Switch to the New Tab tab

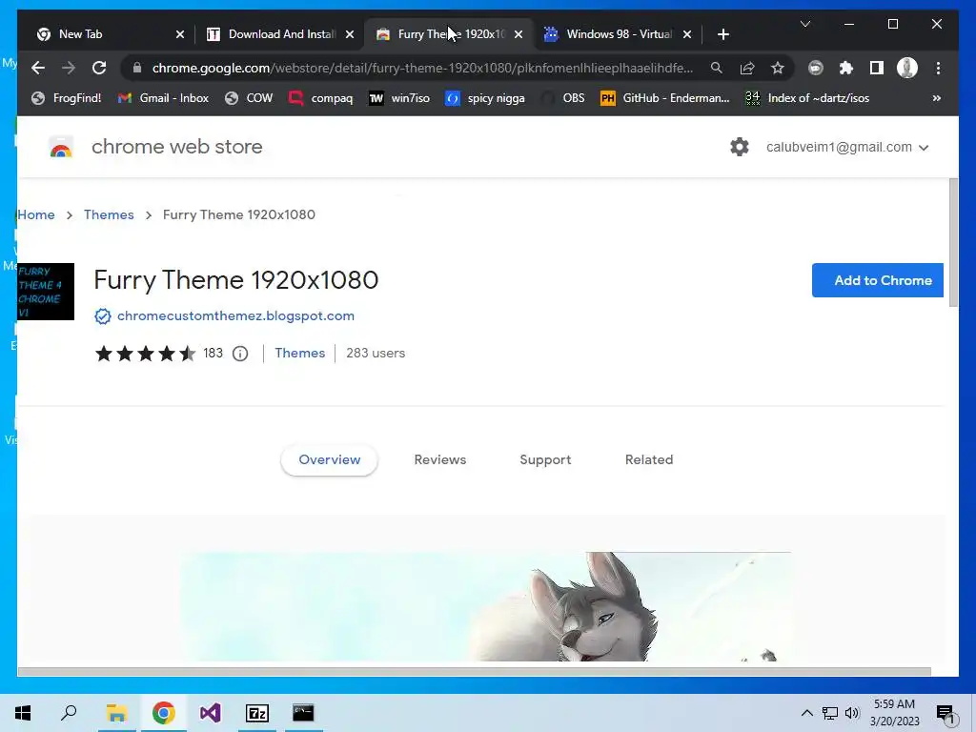coord(106,34)
